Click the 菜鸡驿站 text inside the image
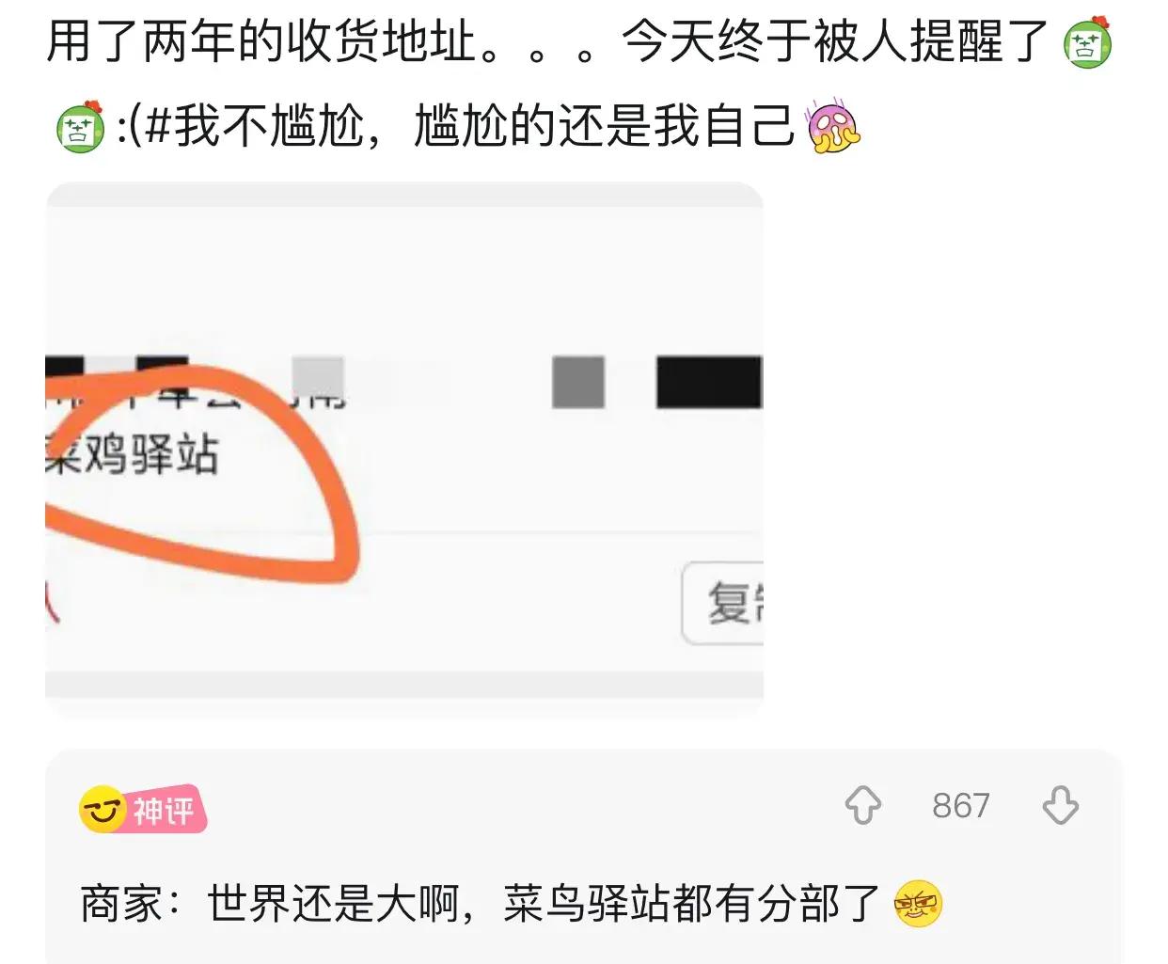The image size is (1168, 964). tap(133, 454)
